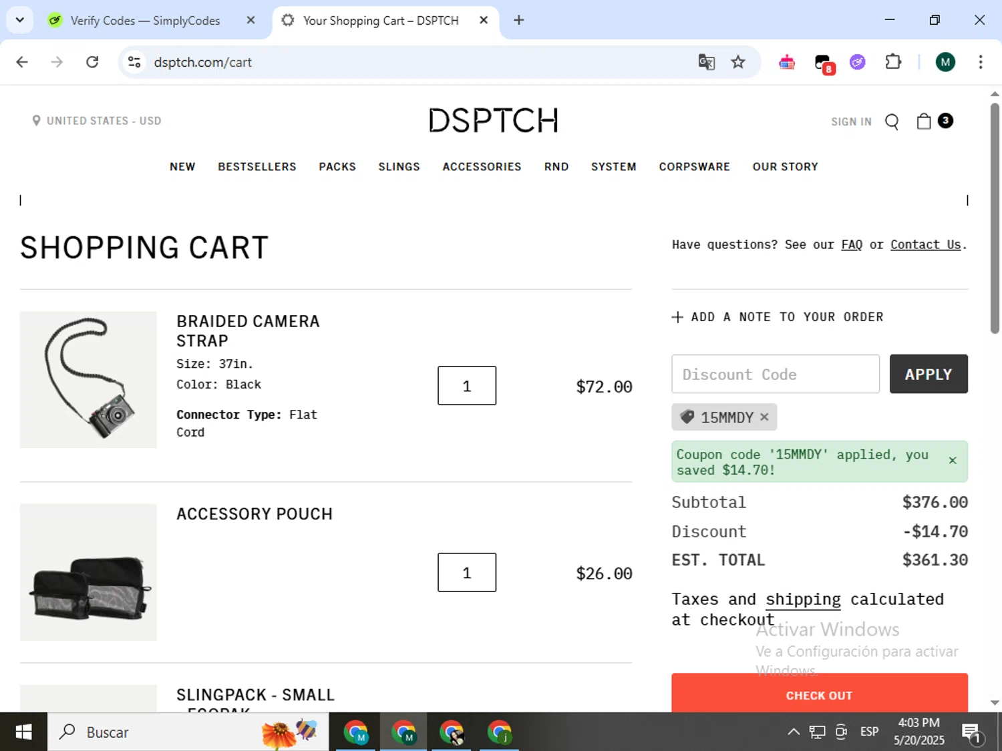Focus the Discount Code input field
The image size is (1002, 751).
776,374
